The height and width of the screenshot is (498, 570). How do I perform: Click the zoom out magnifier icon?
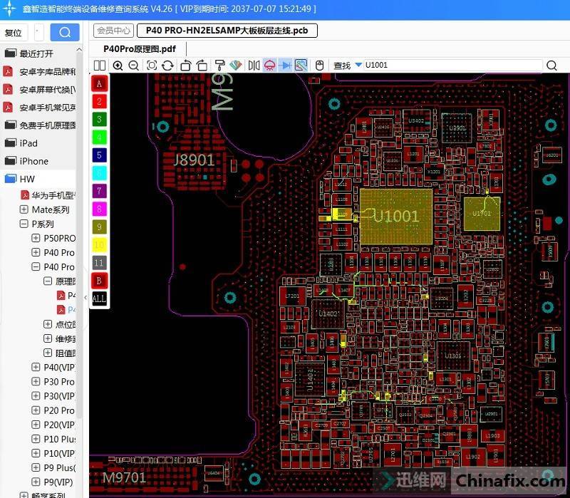133,66
